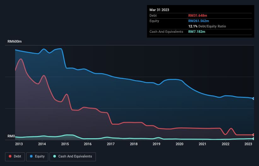259x166 pixels.
Task: Click the RM31.648m debt value
Action: point(197,15)
